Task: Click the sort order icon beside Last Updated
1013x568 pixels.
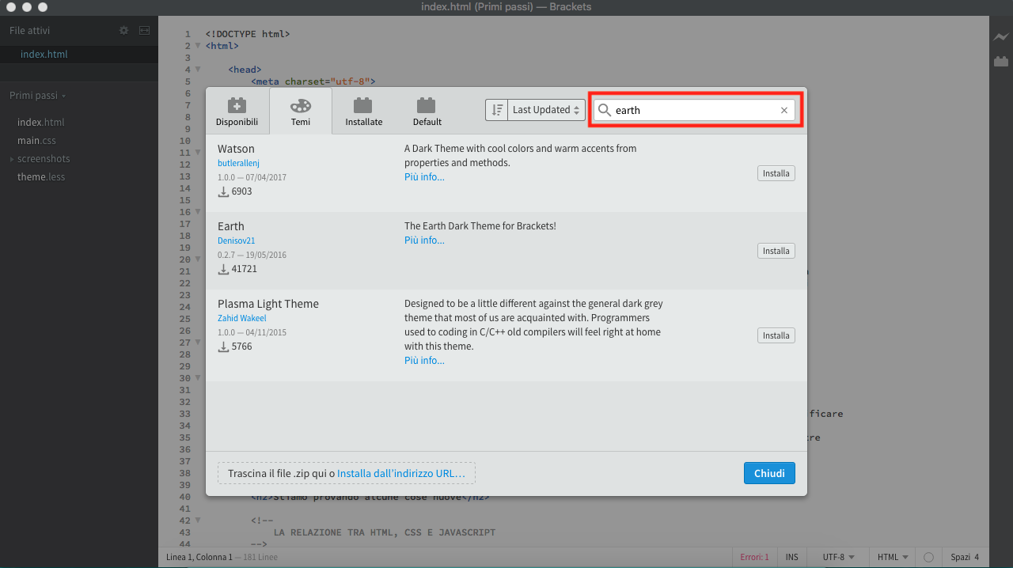Action: 496,110
